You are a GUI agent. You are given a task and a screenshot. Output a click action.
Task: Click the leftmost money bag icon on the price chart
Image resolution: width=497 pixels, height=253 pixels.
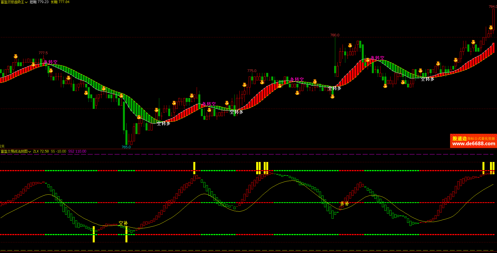(x=16, y=56)
